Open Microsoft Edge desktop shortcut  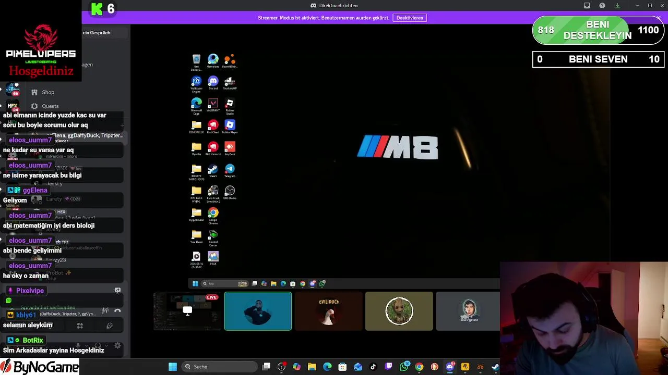pyautogui.click(x=196, y=106)
